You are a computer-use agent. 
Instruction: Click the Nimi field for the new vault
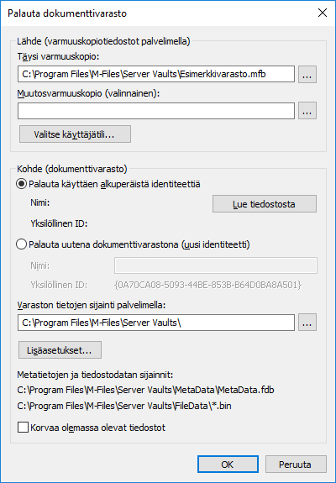click(x=216, y=265)
